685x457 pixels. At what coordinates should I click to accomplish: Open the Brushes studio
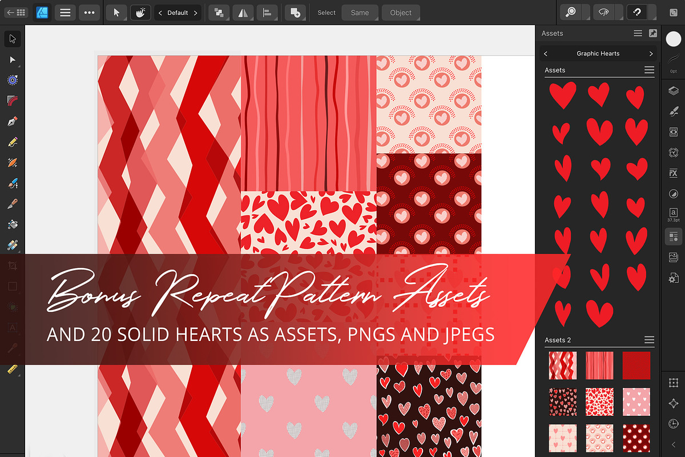pyautogui.click(x=674, y=111)
